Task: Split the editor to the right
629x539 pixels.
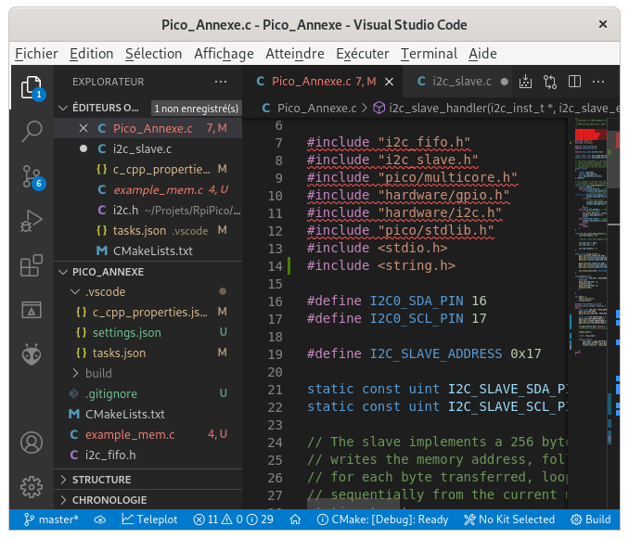Action: [574, 82]
